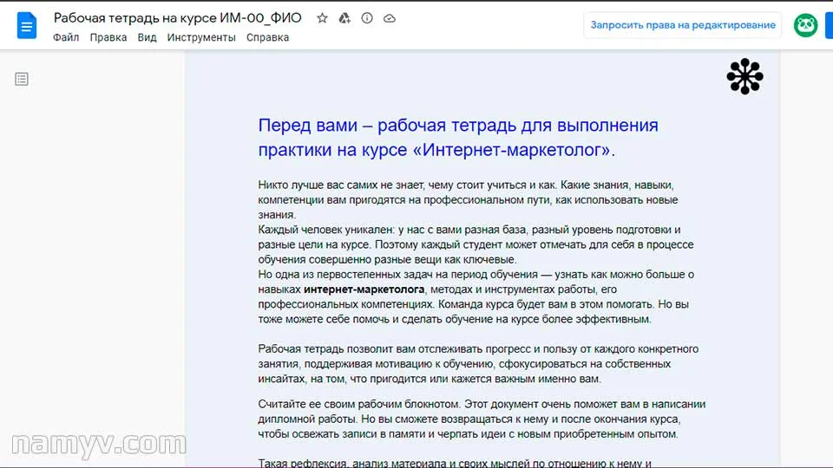
Task: Open the Файл menu
Action: (66, 37)
